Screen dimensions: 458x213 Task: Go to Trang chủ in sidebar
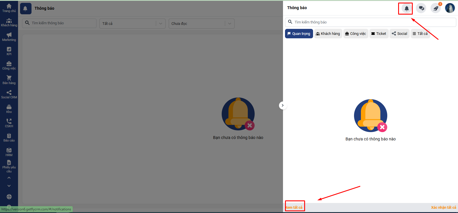coord(9,8)
